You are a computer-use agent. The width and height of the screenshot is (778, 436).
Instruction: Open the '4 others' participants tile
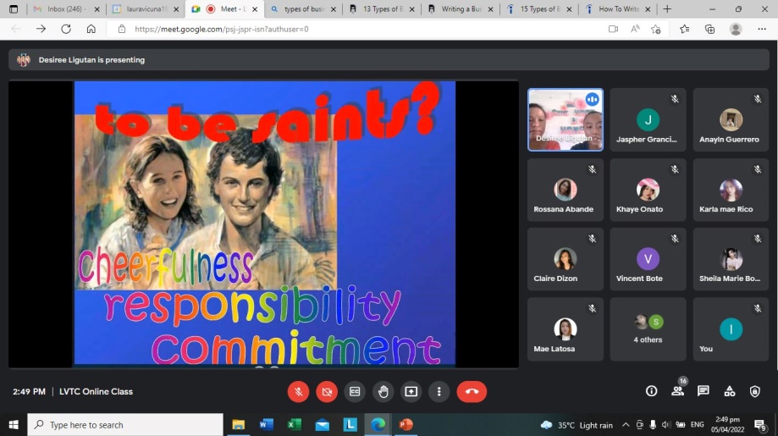click(648, 329)
